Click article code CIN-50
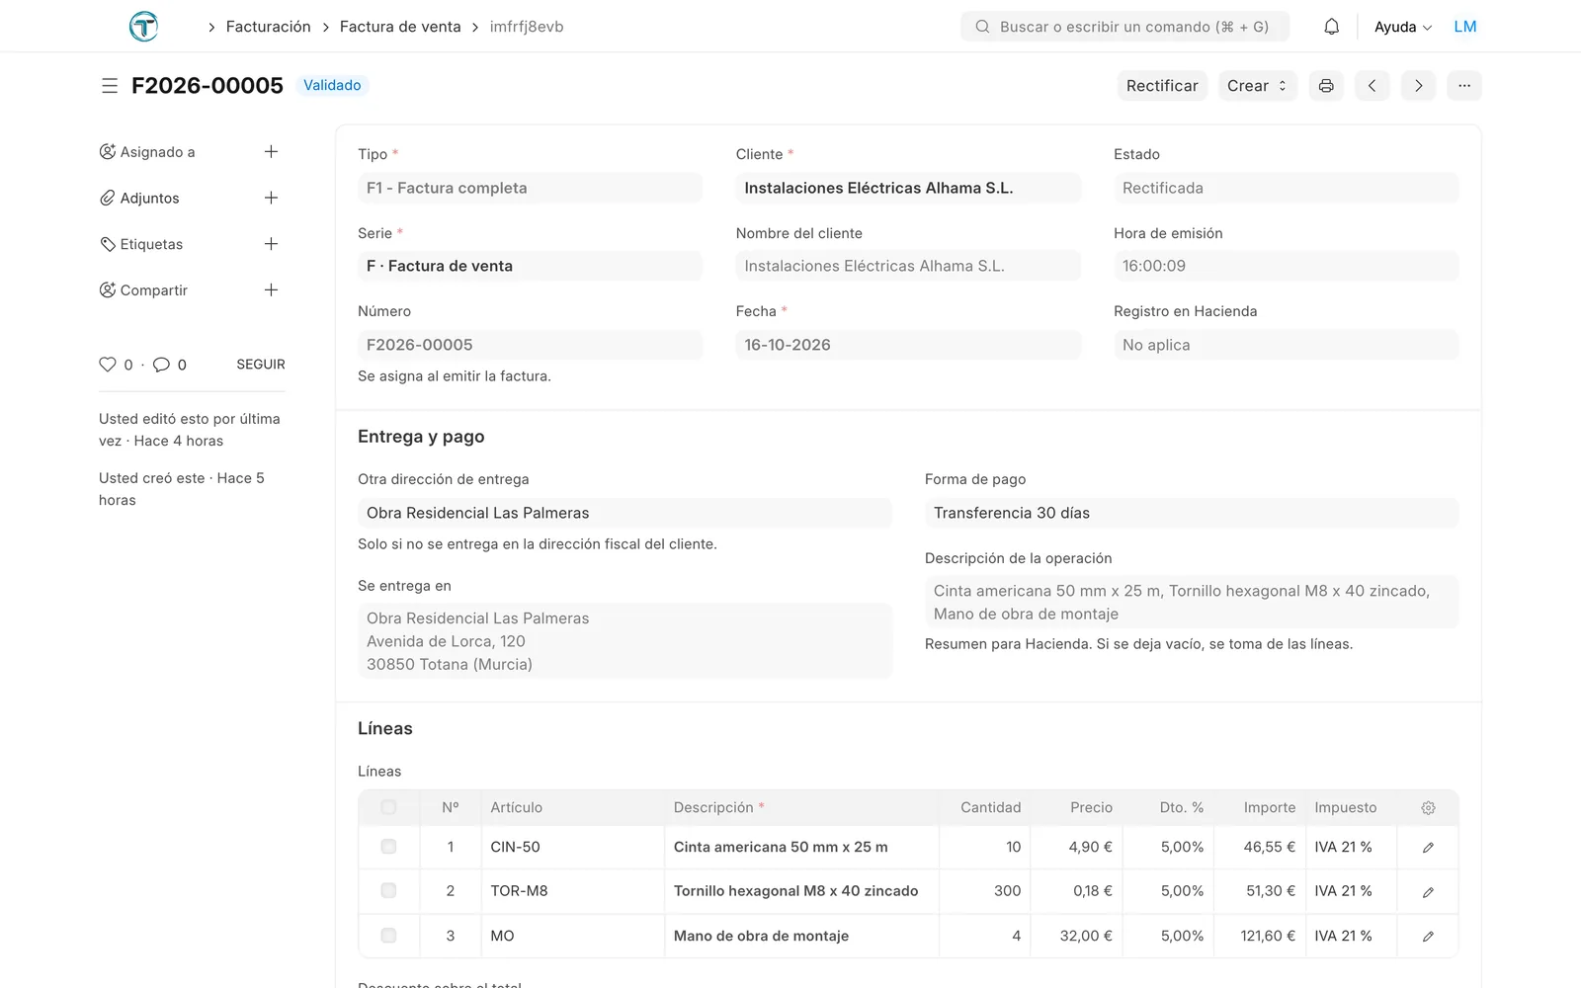 coord(516,847)
